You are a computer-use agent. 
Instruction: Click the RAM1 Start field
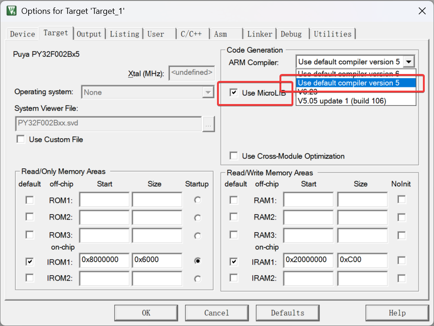[x=308, y=200]
